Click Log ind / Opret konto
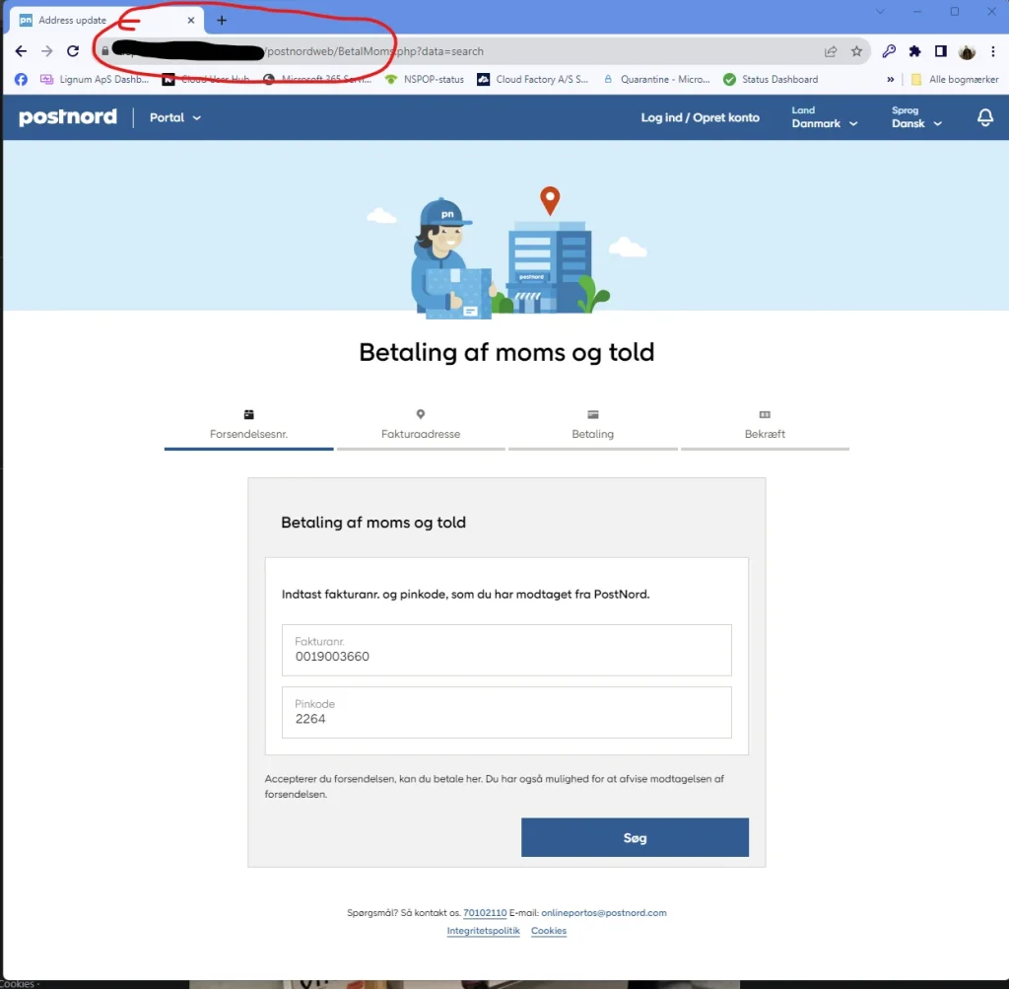The width and height of the screenshot is (1009, 989). point(700,117)
